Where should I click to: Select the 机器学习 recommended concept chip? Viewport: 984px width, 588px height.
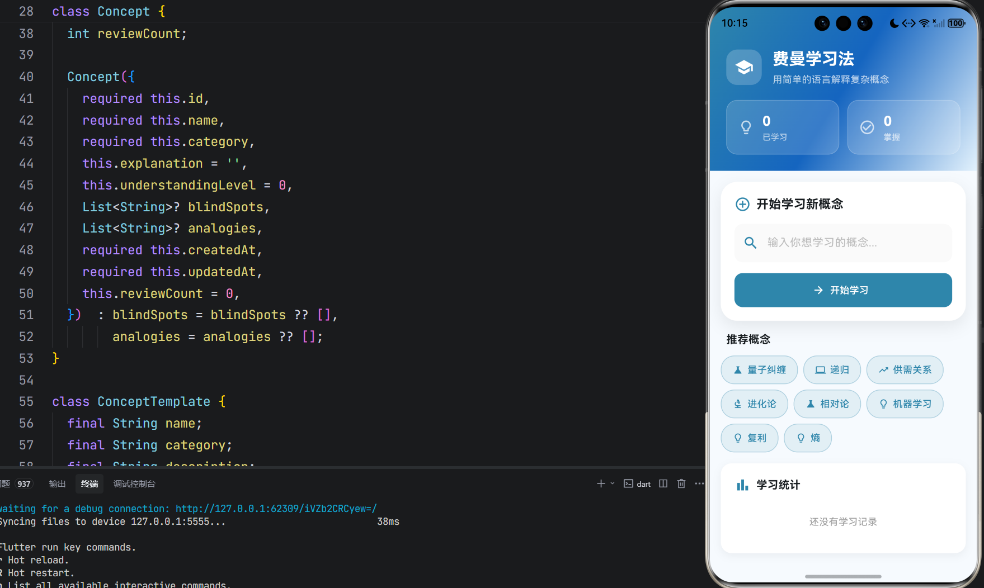coord(905,404)
